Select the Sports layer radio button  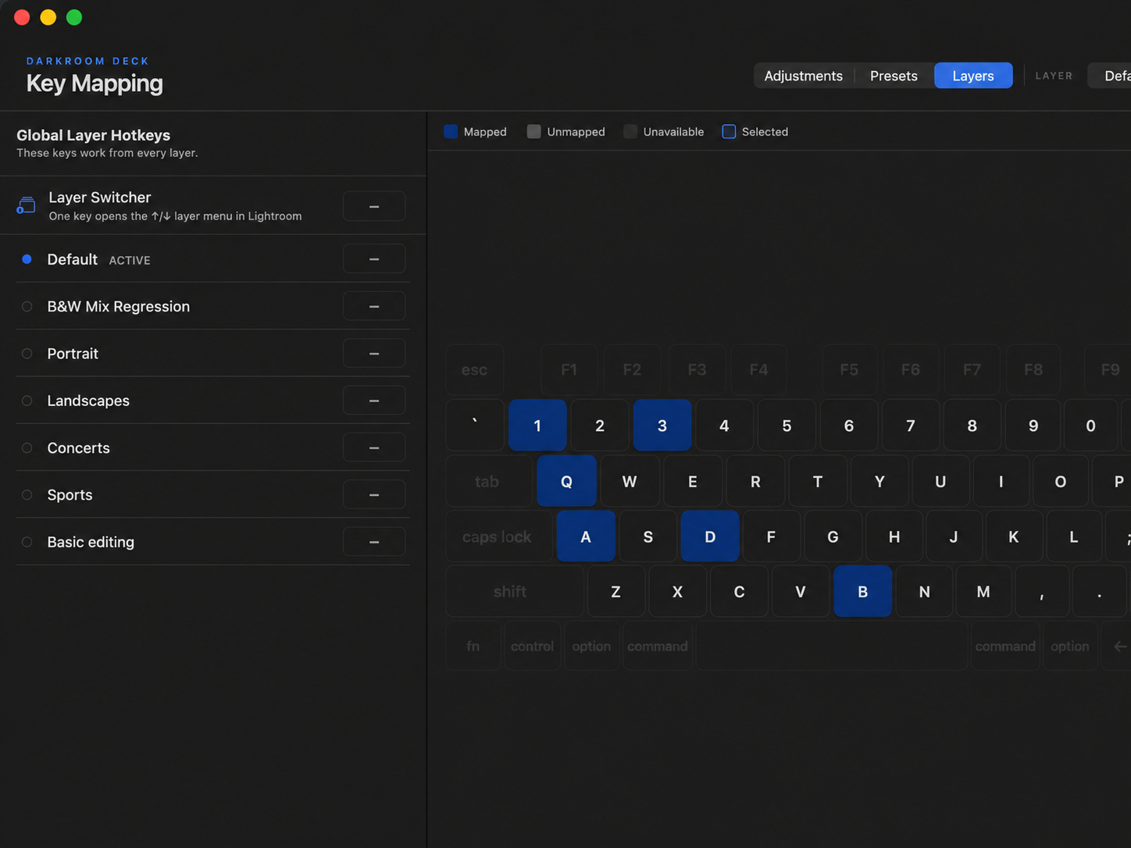pyautogui.click(x=27, y=495)
